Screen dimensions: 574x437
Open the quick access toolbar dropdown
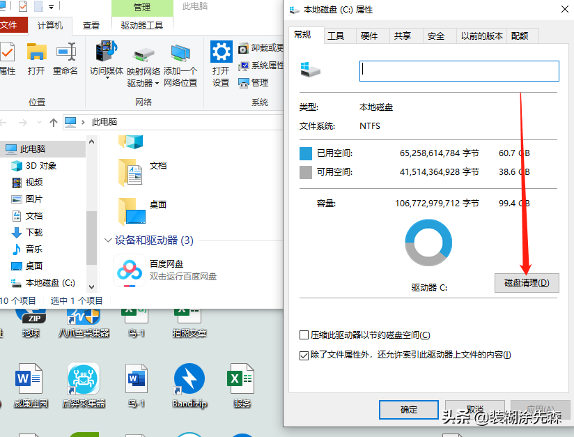pyautogui.click(x=52, y=7)
